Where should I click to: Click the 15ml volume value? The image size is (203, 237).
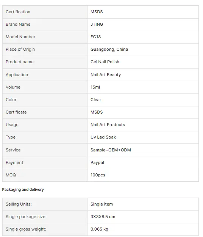[95, 87]
